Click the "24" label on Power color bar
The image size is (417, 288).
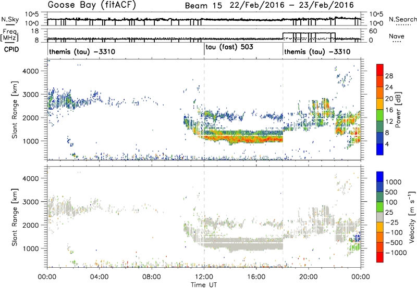(389, 87)
